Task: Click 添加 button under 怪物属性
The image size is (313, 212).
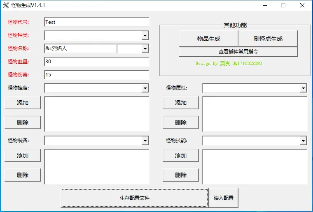Action: pos(181,103)
